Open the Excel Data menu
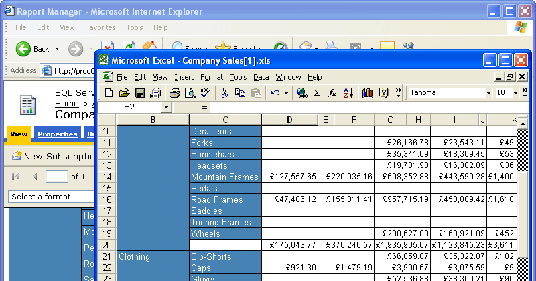 coord(261,77)
